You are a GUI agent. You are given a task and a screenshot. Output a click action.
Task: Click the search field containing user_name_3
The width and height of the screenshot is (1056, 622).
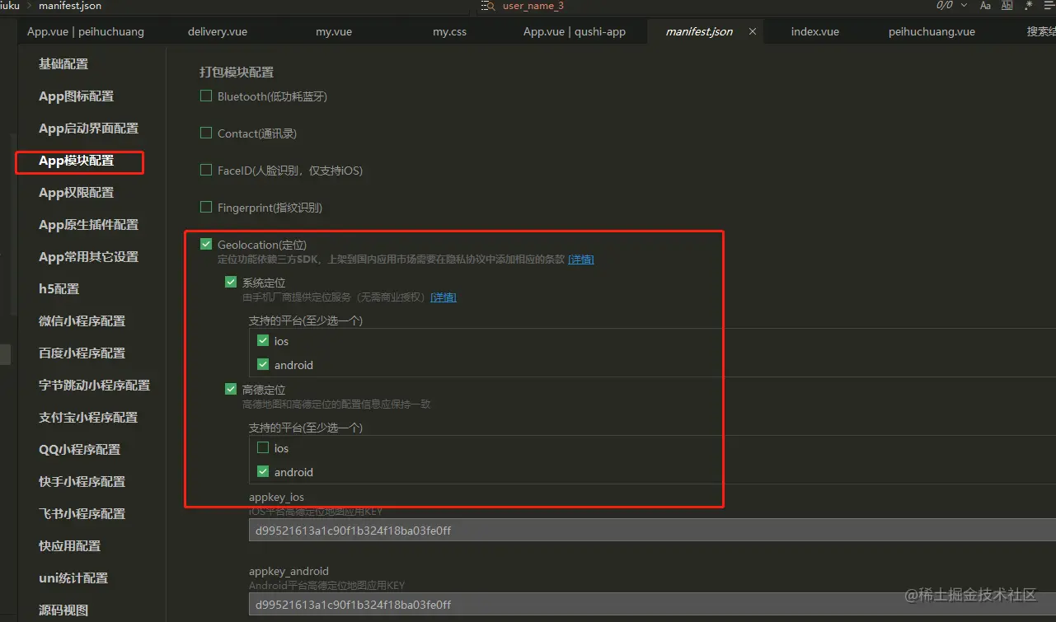pos(705,6)
